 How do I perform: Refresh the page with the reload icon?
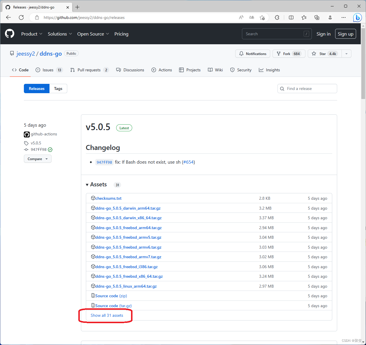point(21,17)
